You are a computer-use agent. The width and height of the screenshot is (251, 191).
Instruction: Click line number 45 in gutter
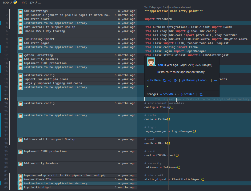[6, 187]
